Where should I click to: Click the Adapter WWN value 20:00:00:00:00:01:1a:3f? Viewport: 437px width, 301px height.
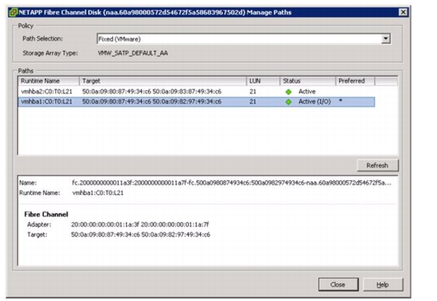point(105,224)
